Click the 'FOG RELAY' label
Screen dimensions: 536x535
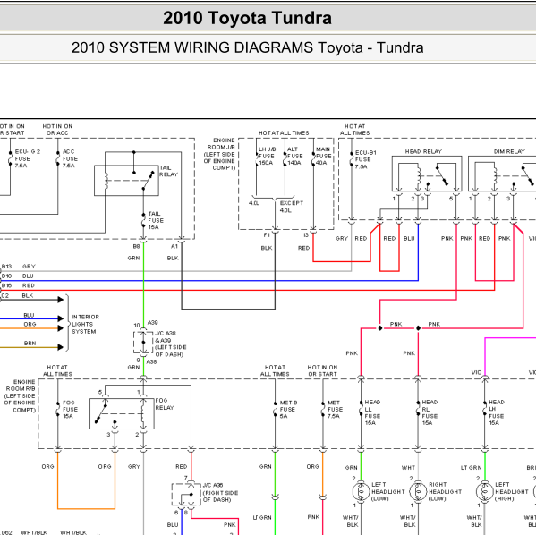[x=165, y=404]
